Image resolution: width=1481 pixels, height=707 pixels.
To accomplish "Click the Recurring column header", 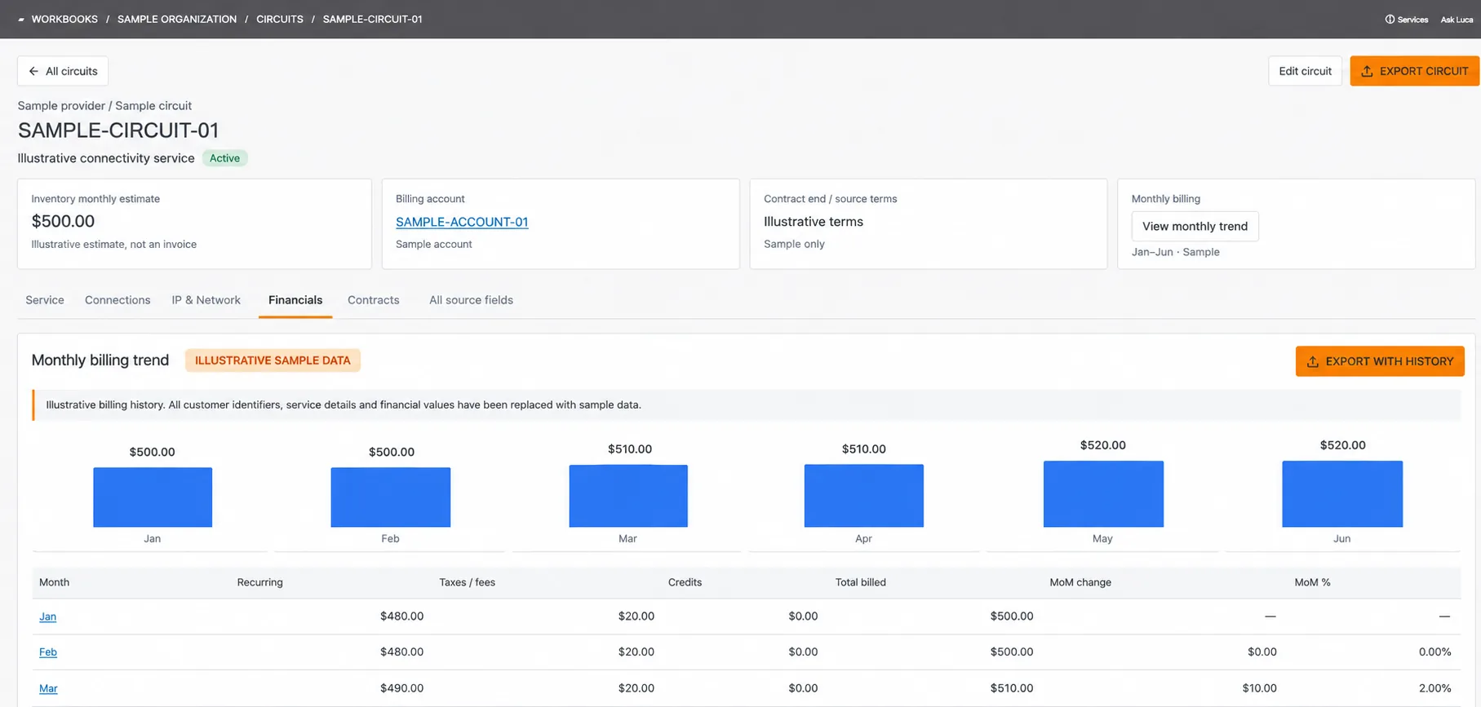I will pos(260,582).
